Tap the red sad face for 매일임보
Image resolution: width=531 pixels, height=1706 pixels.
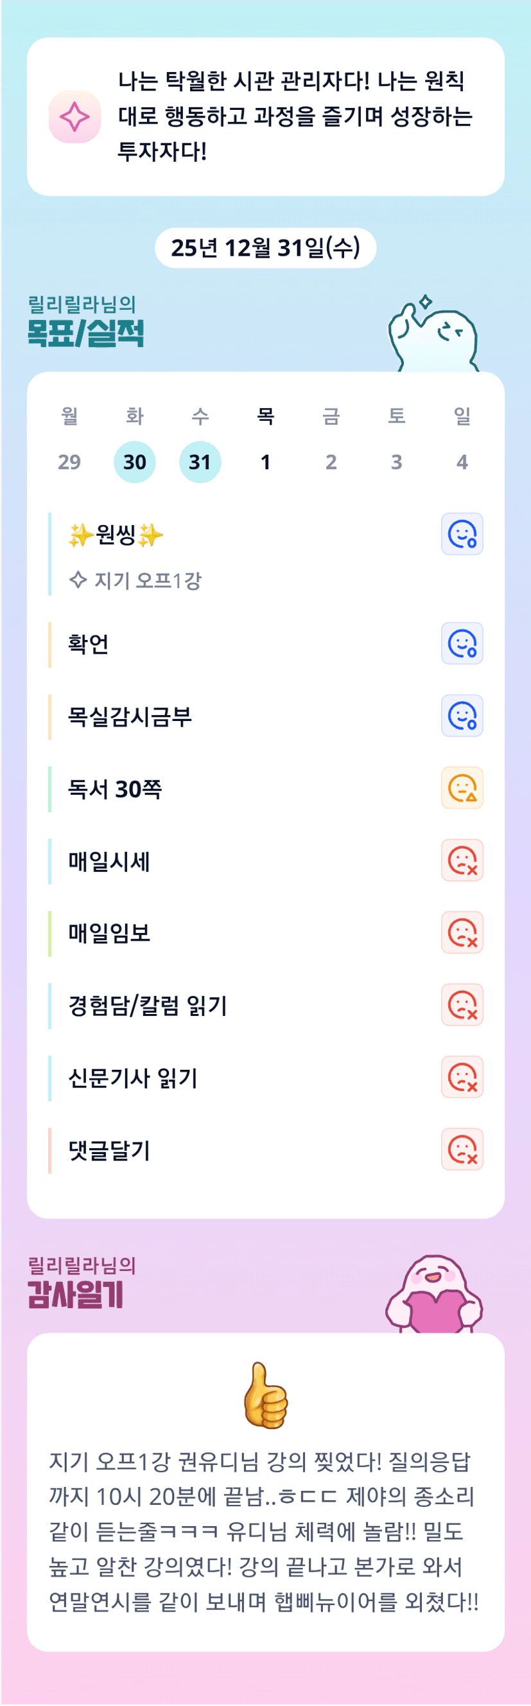tap(462, 932)
